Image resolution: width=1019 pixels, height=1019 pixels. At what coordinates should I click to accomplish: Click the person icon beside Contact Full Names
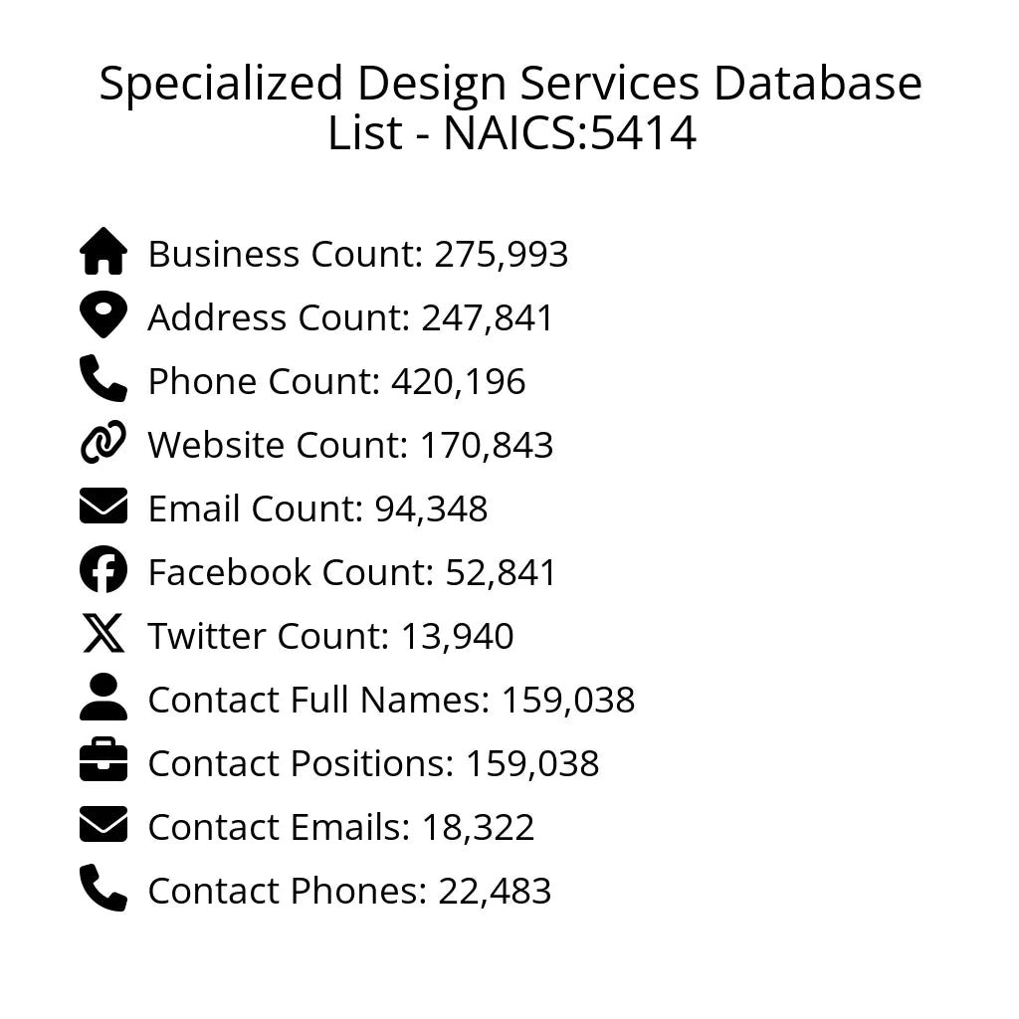coord(103,698)
